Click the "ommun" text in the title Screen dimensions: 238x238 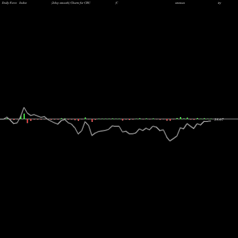(x=180, y=3)
